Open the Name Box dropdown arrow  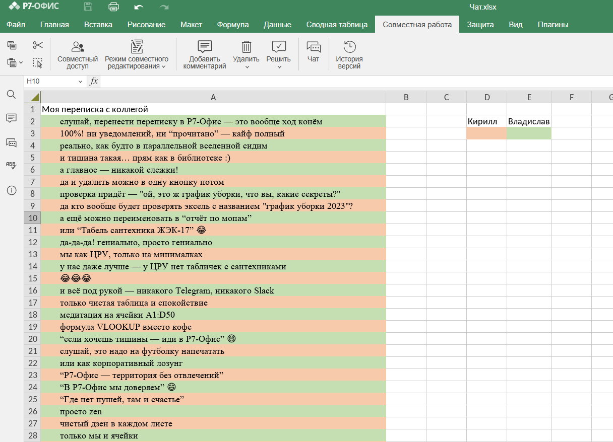point(80,82)
